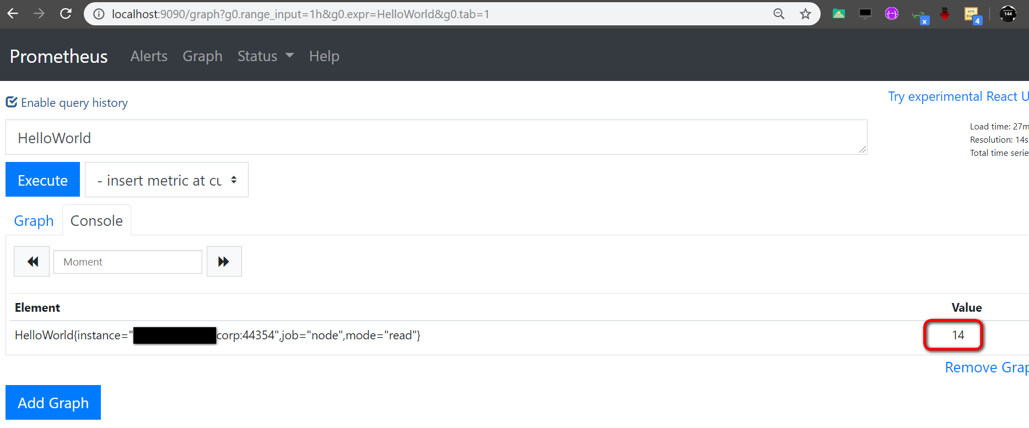Go back to the previous browser page
This screenshot has width=1029, height=428.
coord(13,14)
